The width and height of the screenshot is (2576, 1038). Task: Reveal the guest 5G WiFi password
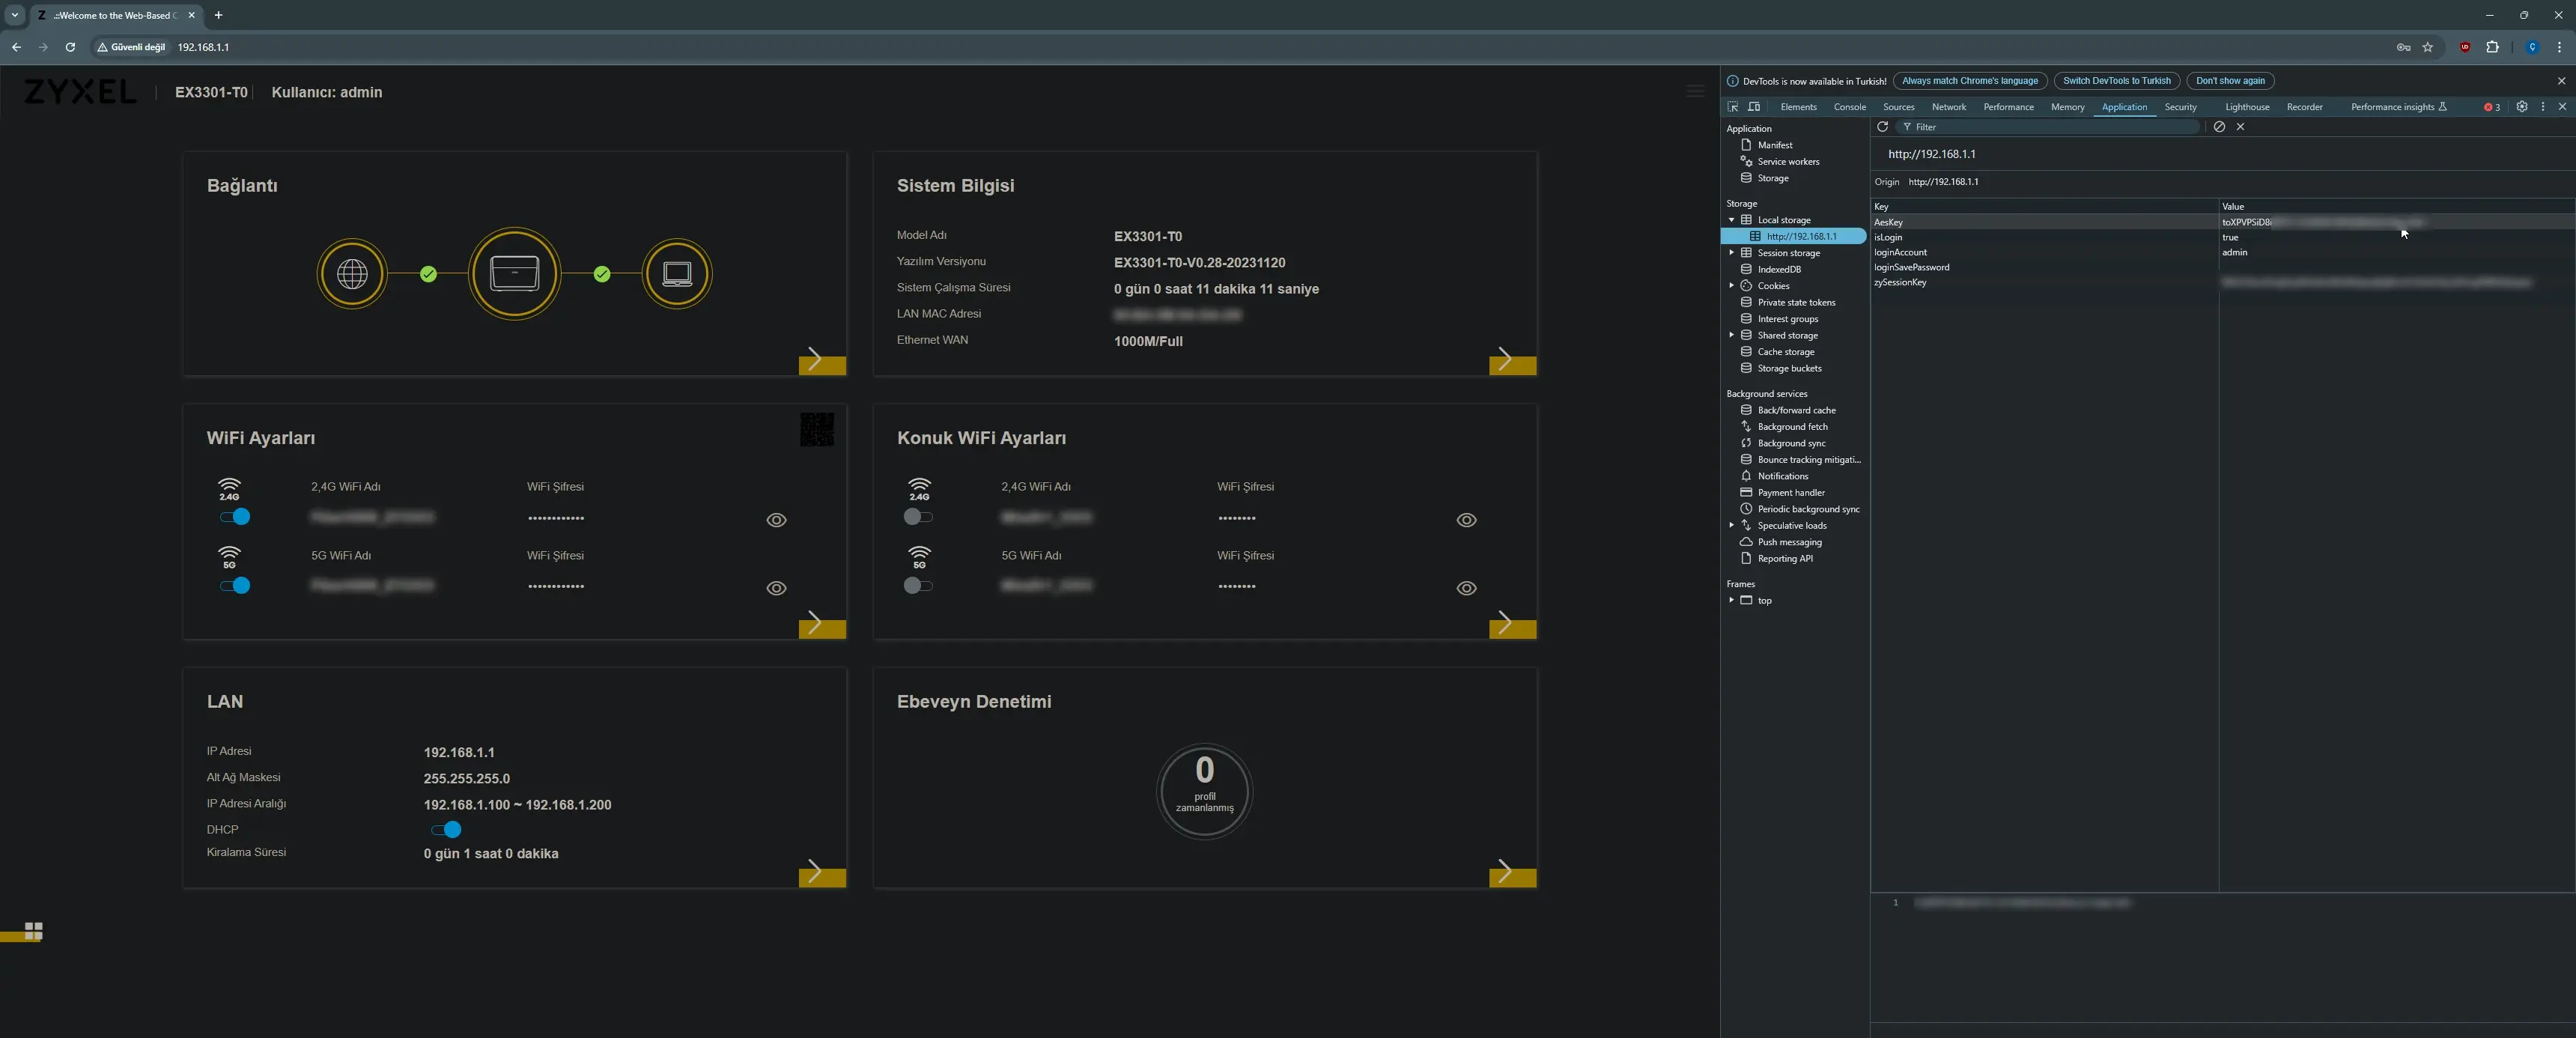(1466, 588)
